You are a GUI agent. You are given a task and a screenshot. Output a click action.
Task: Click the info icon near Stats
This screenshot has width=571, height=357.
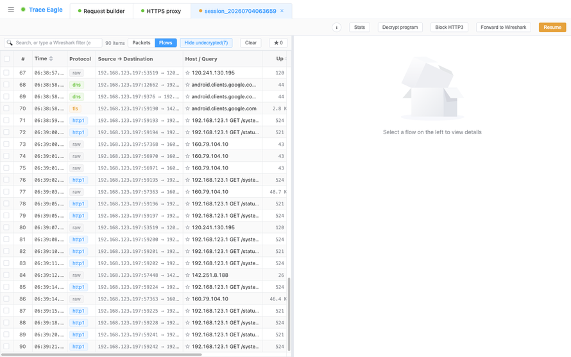pos(336,28)
